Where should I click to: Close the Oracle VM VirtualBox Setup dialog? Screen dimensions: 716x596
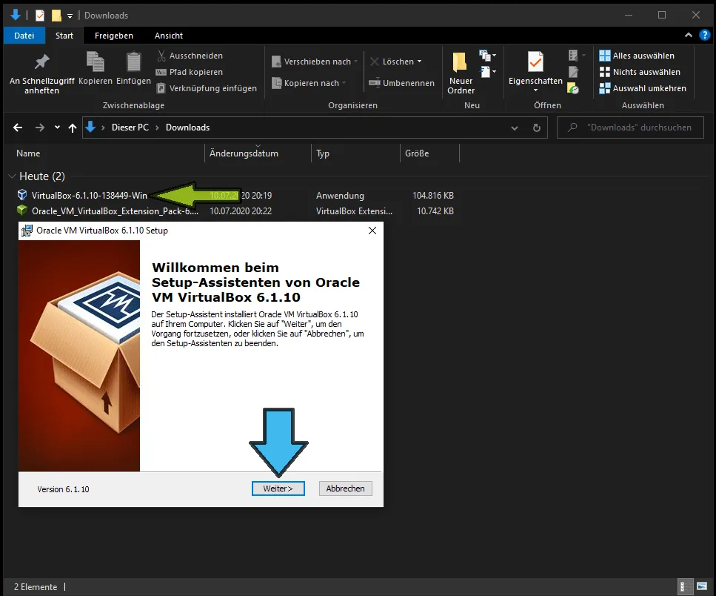[372, 231]
